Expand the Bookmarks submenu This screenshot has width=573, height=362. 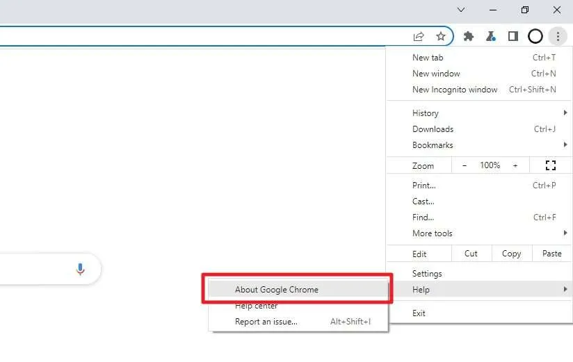tap(479, 145)
